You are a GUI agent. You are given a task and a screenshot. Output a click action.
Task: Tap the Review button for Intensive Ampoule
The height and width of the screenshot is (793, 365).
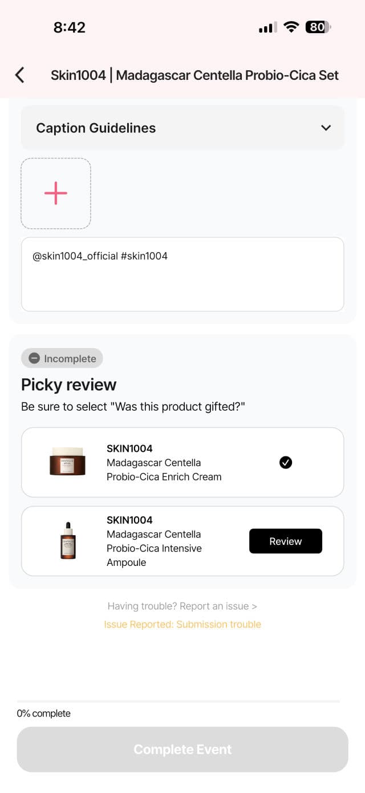tap(285, 541)
